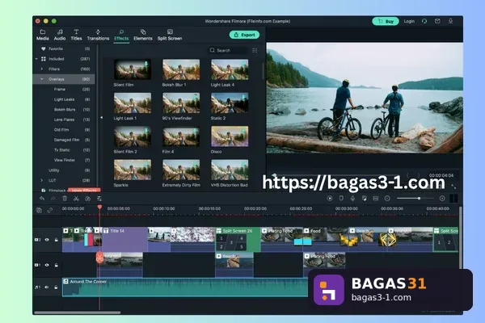The image size is (485, 323).
Task: Select the Around The Corner audio clip
Action: 186,287
